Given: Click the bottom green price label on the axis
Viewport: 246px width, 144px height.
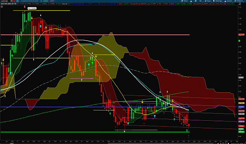Looking at the screenshot, I should [241, 132].
